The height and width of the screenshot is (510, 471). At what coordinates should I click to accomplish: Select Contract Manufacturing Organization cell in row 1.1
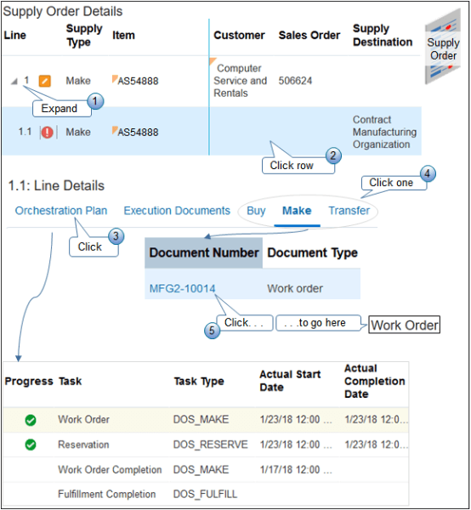(x=384, y=132)
